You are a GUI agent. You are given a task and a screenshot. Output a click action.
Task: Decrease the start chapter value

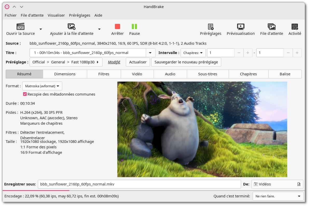(239, 53)
